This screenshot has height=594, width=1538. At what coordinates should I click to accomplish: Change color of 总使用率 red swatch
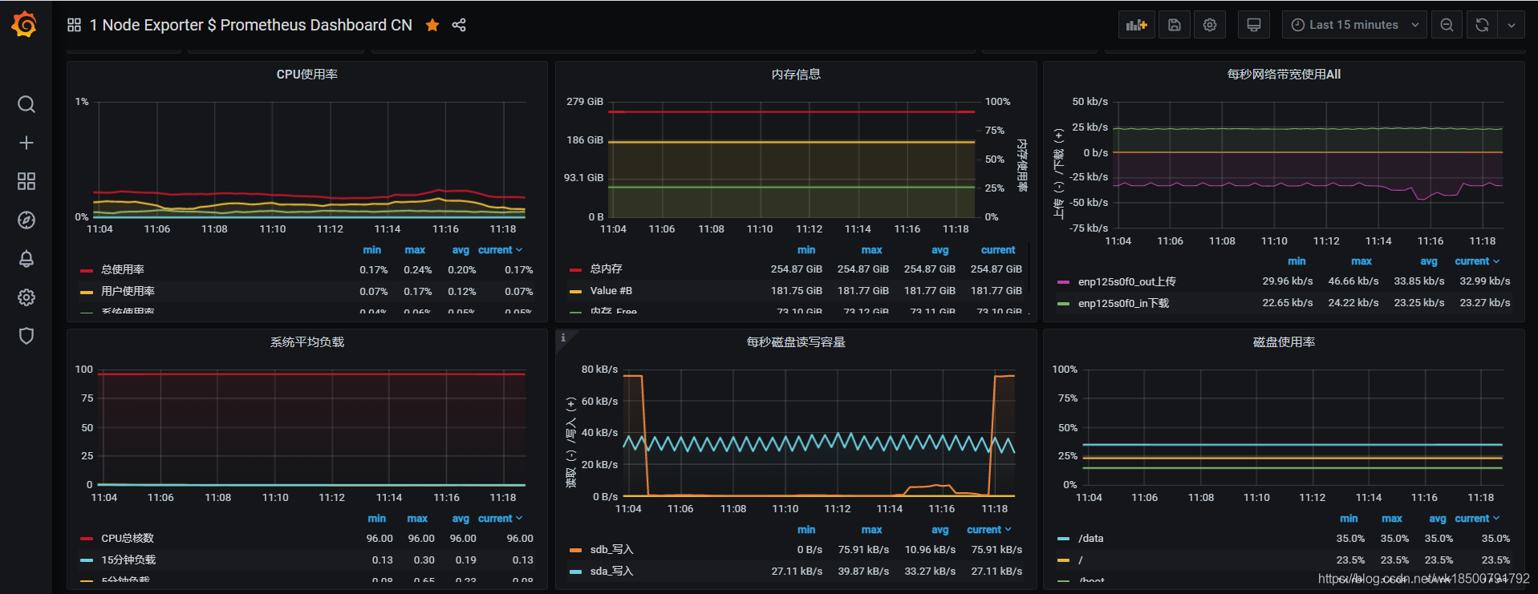(x=87, y=271)
